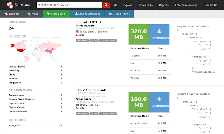Click the total results count 24

[11, 28]
